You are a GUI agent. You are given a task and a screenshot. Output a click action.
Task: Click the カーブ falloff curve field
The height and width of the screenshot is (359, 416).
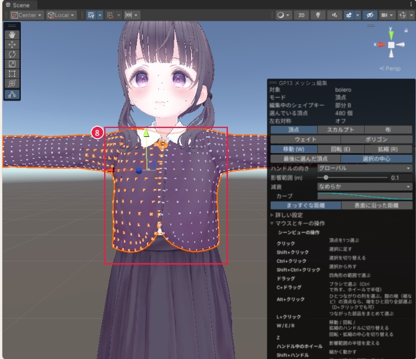click(x=365, y=196)
